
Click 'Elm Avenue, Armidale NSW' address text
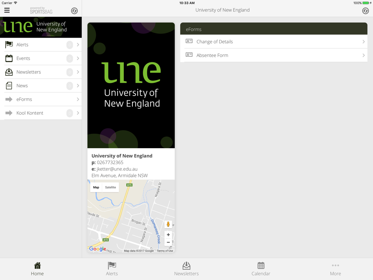120,175
